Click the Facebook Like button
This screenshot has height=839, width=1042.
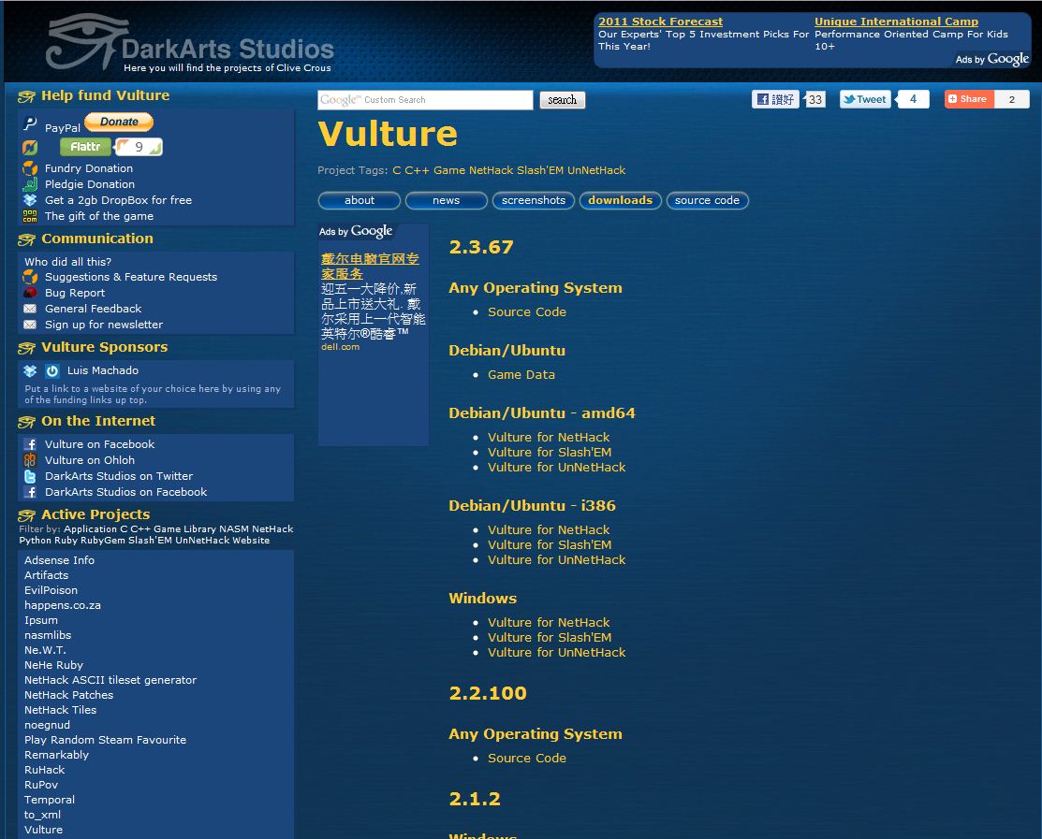(775, 99)
